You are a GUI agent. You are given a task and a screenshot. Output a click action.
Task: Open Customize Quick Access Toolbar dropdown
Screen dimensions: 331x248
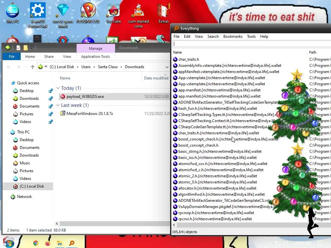[x=31, y=48]
